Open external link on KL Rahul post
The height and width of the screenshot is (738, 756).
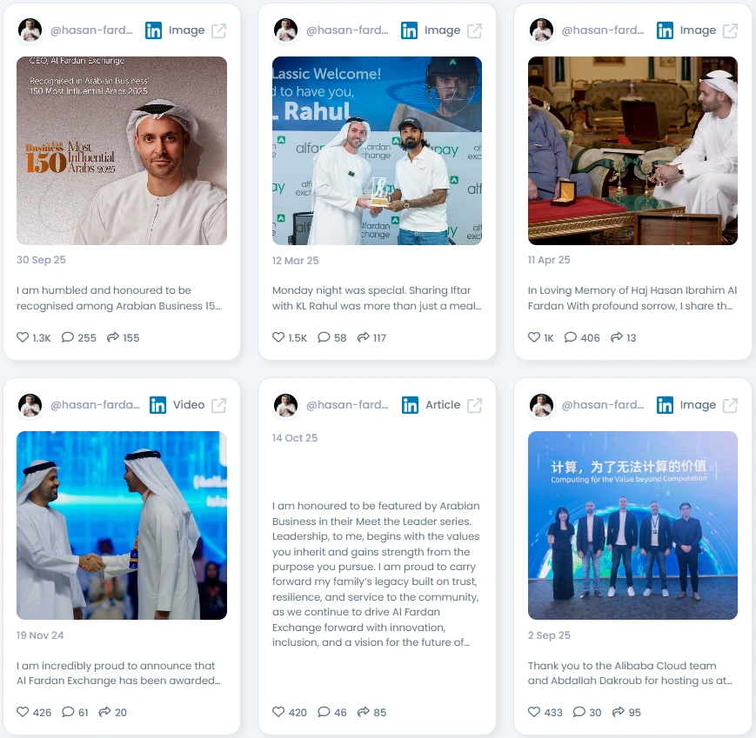(474, 30)
